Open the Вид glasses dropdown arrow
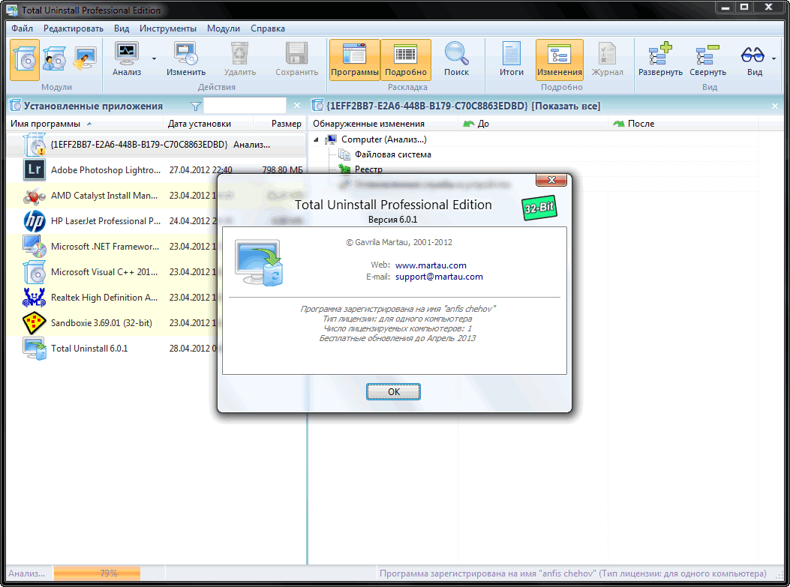 click(x=773, y=58)
